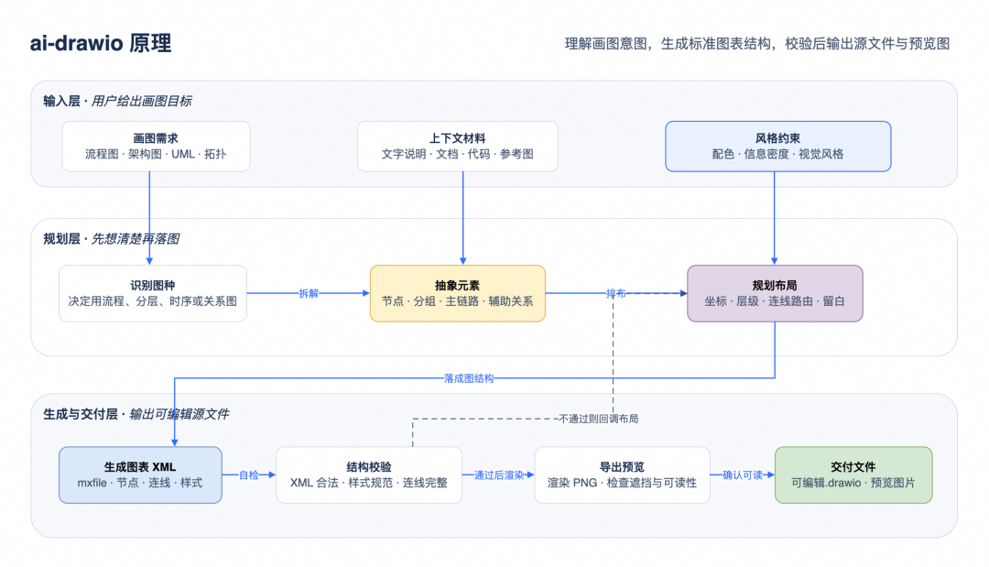Click text 配色 · 信息密度 · 视觉风格

click(777, 154)
